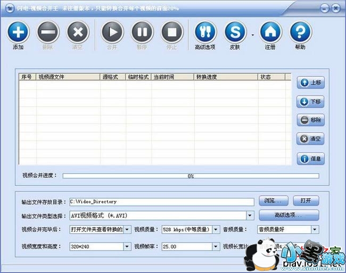Click the 皮肤 (Skin) icon
This screenshot has width=346, height=273.
pyautogui.click(x=235, y=32)
